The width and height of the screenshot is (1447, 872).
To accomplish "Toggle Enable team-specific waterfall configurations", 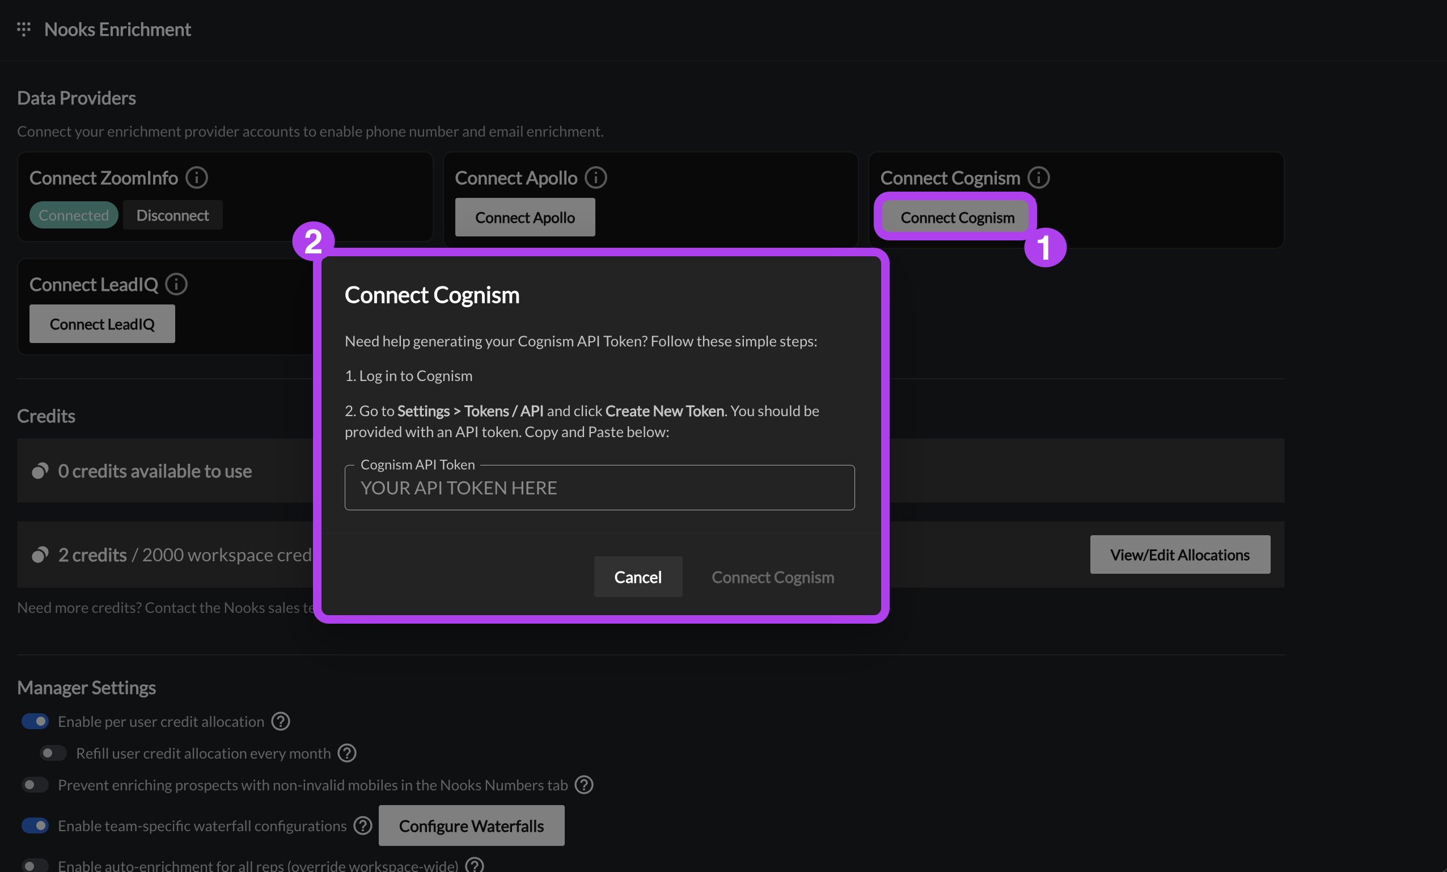I will [35, 826].
